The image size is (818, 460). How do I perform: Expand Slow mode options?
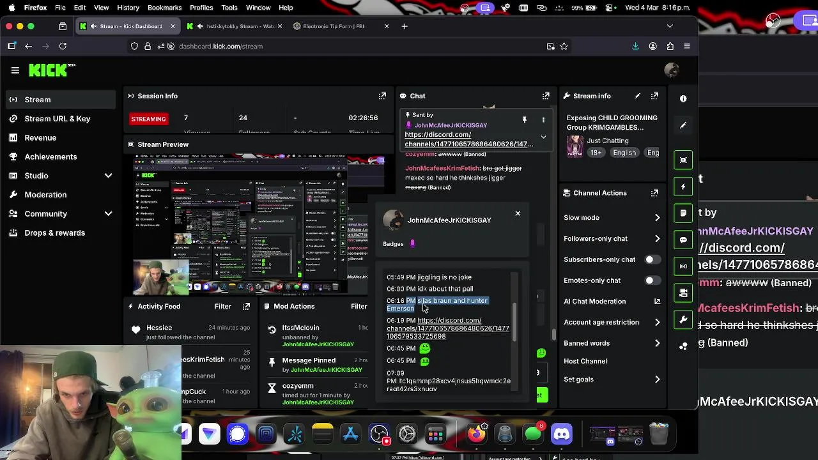pos(657,218)
